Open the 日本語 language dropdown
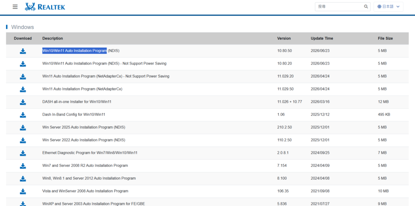This screenshot has height=206, width=415. tap(388, 6)
